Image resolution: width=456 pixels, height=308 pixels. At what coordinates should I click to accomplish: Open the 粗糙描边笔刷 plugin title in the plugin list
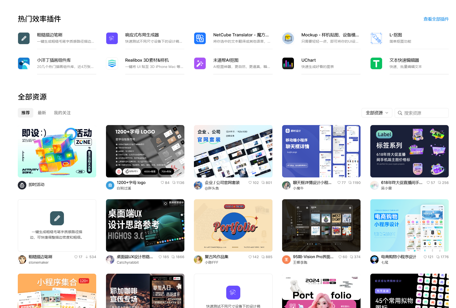tap(50, 35)
